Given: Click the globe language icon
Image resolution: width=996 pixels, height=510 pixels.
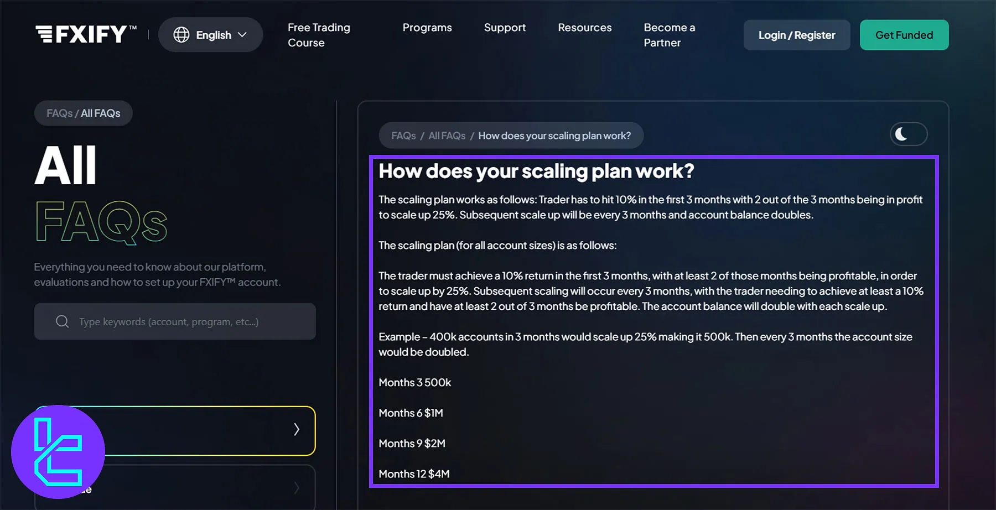Looking at the screenshot, I should 181,35.
